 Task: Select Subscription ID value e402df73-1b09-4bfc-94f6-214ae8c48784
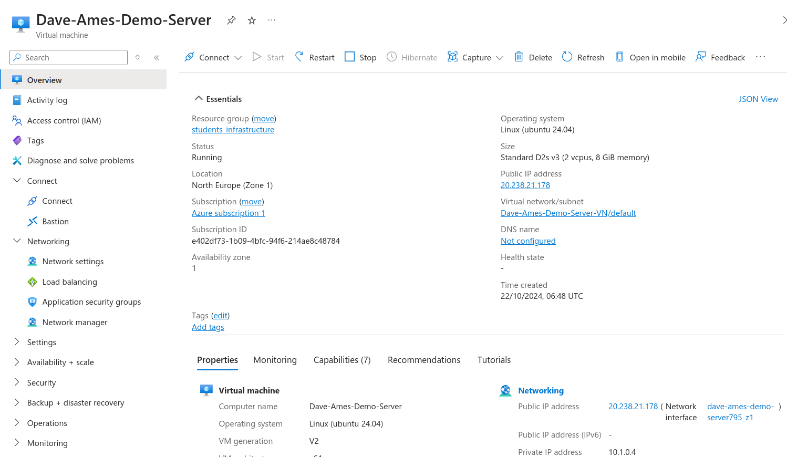[x=266, y=241]
